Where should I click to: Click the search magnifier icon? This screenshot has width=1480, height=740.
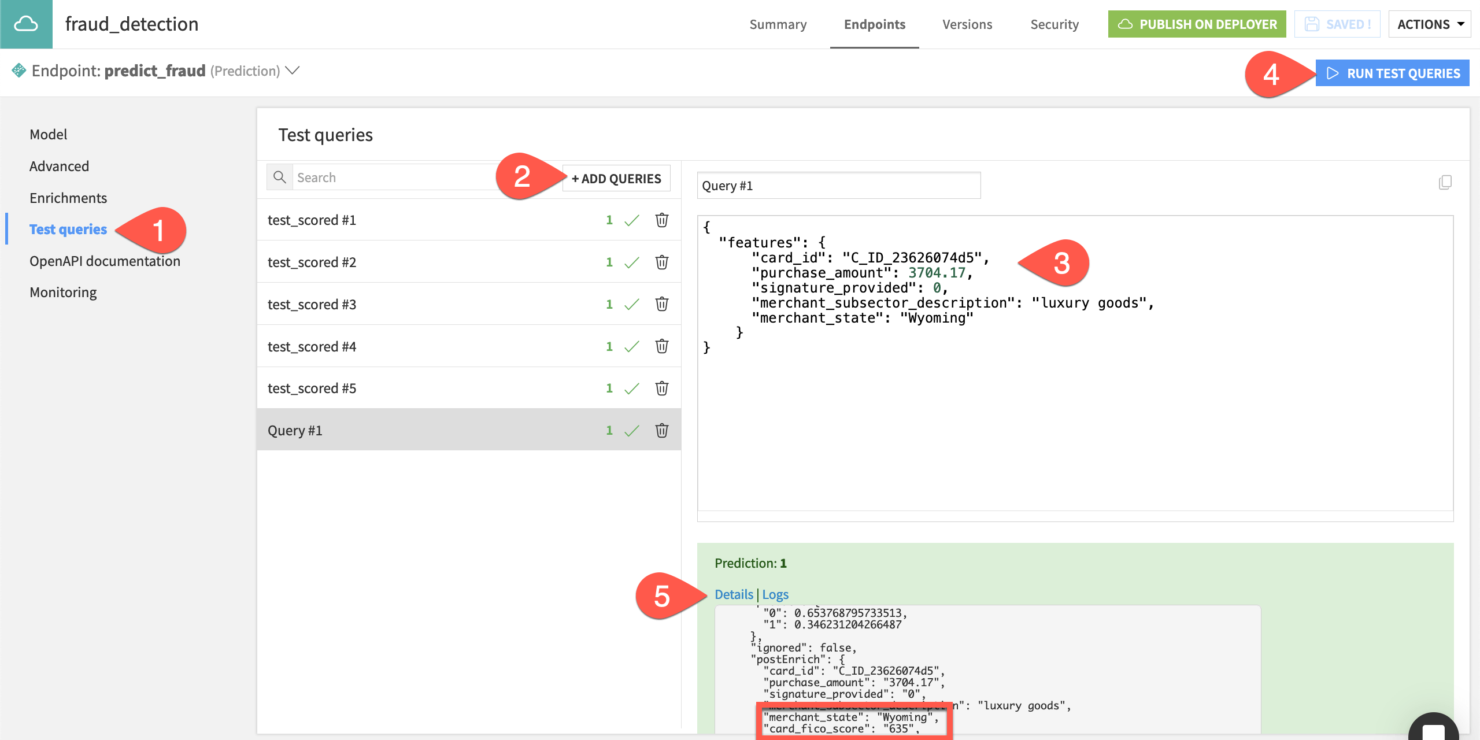click(x=280, y=177)
